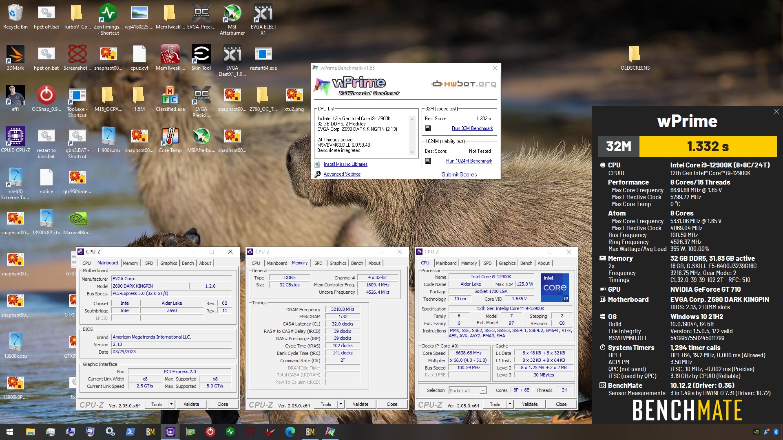783x440 pixels.
Task: Click Validate in Mainboard CPU-Z window
Action: (x=191, y=404)
